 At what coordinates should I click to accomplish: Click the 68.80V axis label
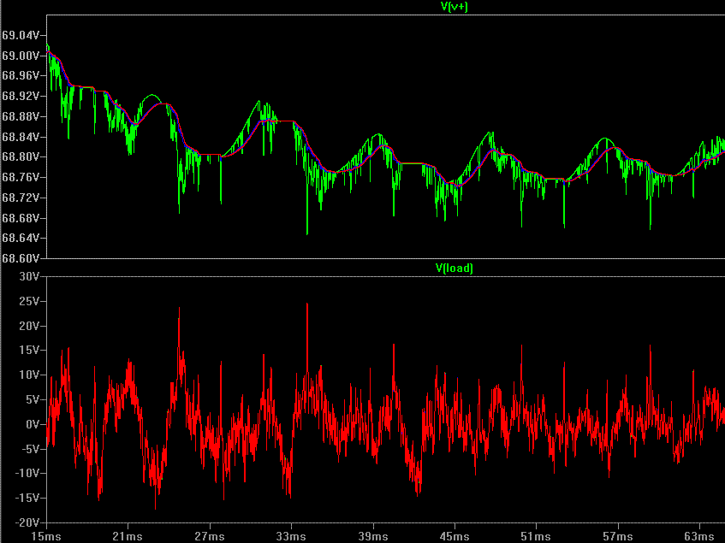(x=22, y=157)
